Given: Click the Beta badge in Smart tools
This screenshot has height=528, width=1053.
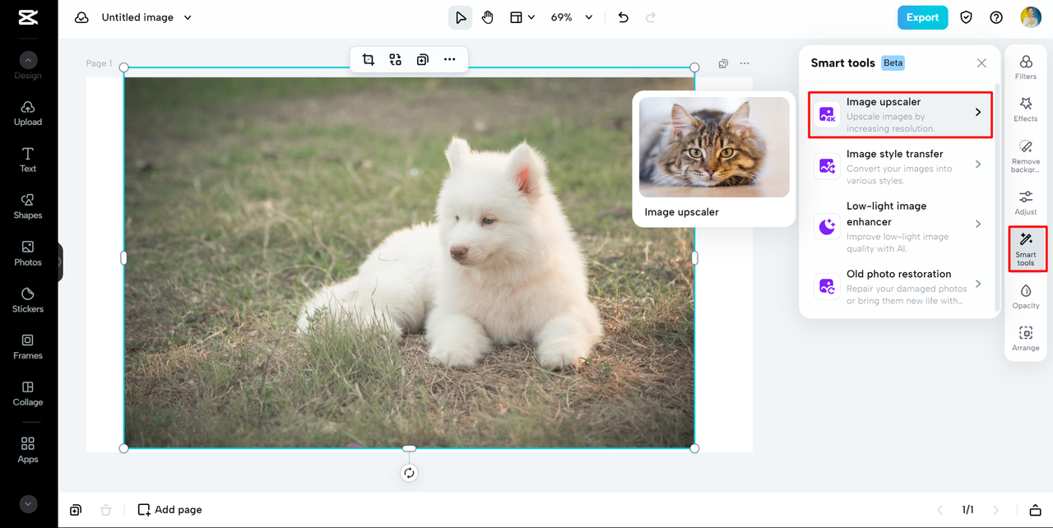Looking at the screenshot, I should 893,63.
